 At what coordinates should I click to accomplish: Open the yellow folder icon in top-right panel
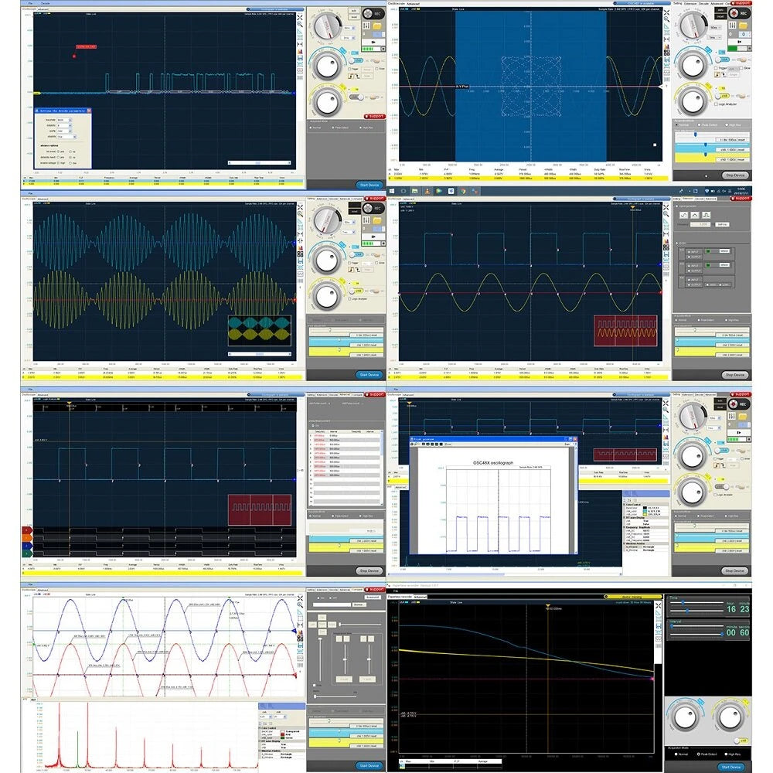click(743, 26)
